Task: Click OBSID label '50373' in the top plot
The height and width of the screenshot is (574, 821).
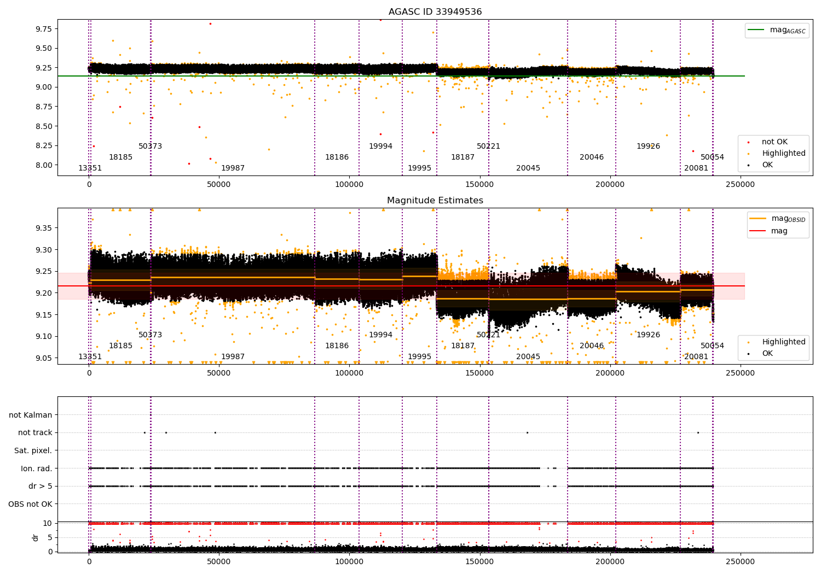Action: point(151,147)
